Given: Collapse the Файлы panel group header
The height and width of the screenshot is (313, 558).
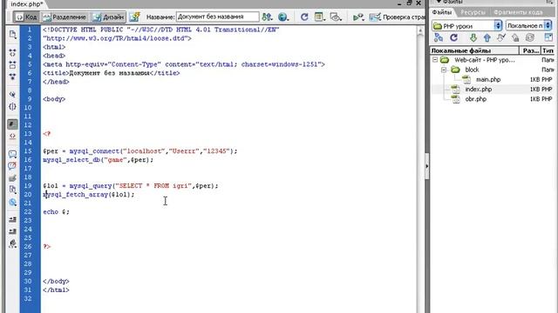Looking at the screenshot, I should tap(449, 2).
